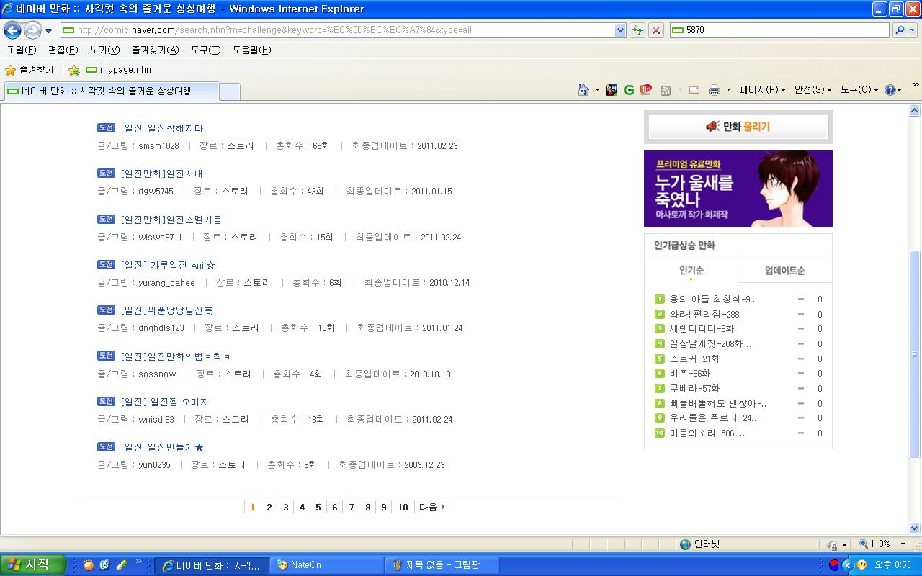Viewport: 922px width, 576px height.
Task: Open the [일진]일진만들기★ comic link
Action: [162, 448]
